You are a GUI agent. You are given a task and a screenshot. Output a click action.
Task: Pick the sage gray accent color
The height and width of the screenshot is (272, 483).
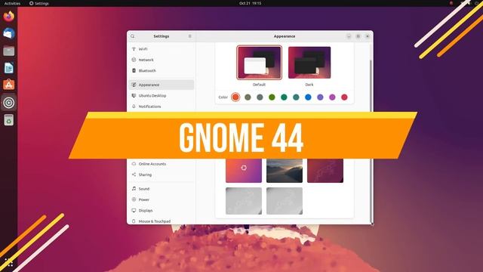260,97
